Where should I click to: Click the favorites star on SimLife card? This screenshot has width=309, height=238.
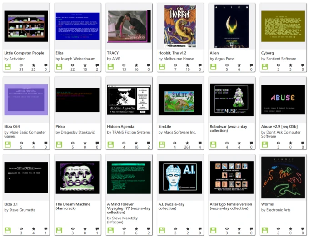point(187,143)
